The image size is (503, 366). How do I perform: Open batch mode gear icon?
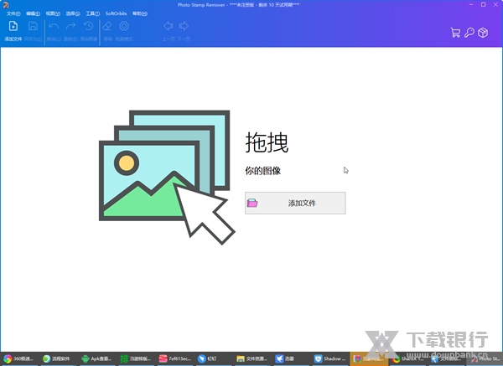(x=124, y=26)
